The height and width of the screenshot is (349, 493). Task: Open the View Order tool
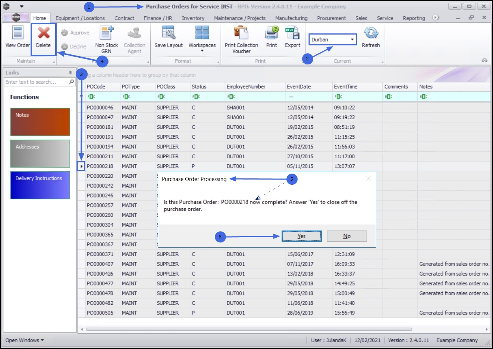point(18,37)
